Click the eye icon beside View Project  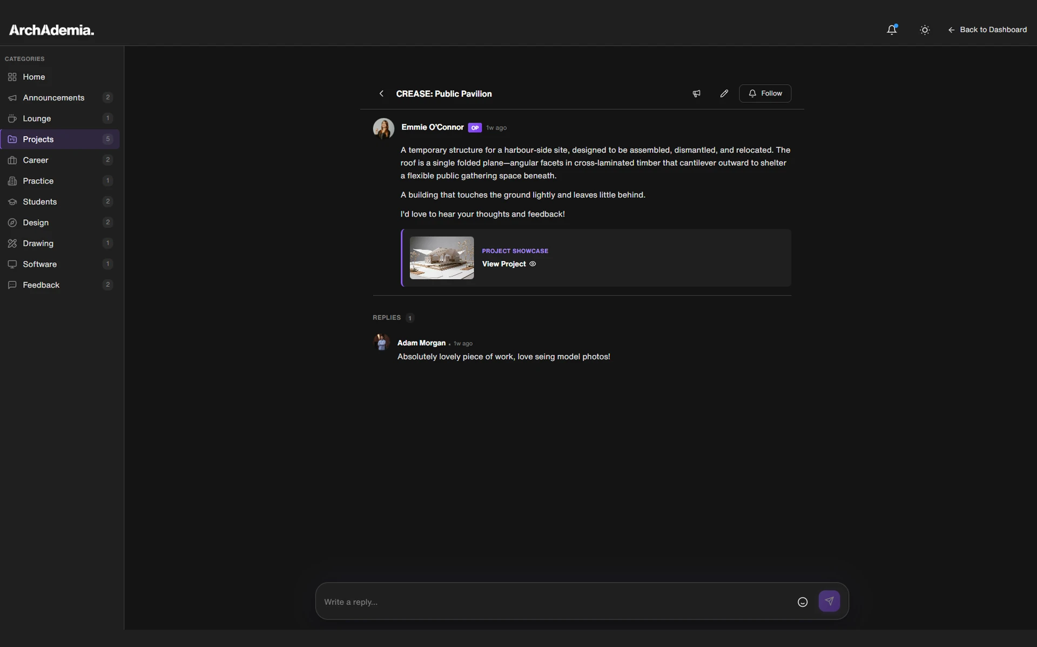point(533,264)
